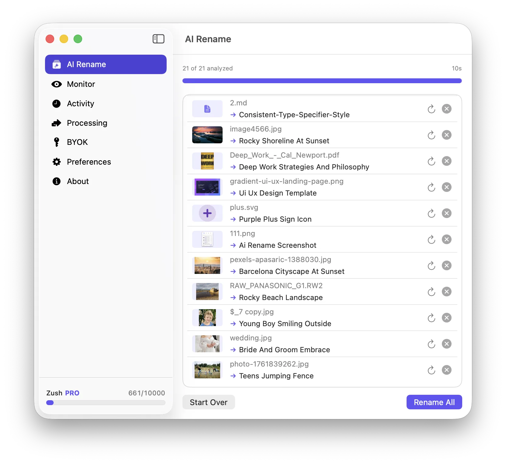Select the AI Rename sidebar tab
The width and height of the screenshot is (506, 464).
pyautogui.click(x=86, y=64)
